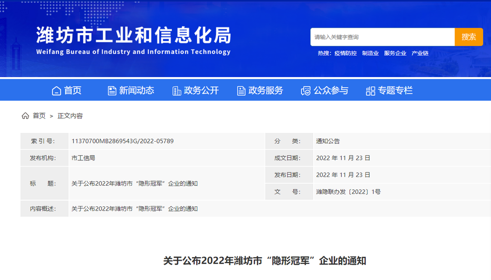
Task: Click the house icon beside 首页 in navigation bar
Action: click(x=56, y=91)
